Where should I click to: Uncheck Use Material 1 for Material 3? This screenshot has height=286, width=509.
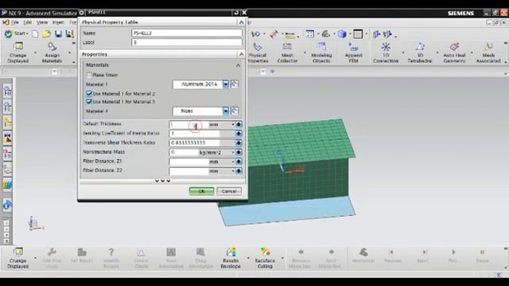point(89,102)
